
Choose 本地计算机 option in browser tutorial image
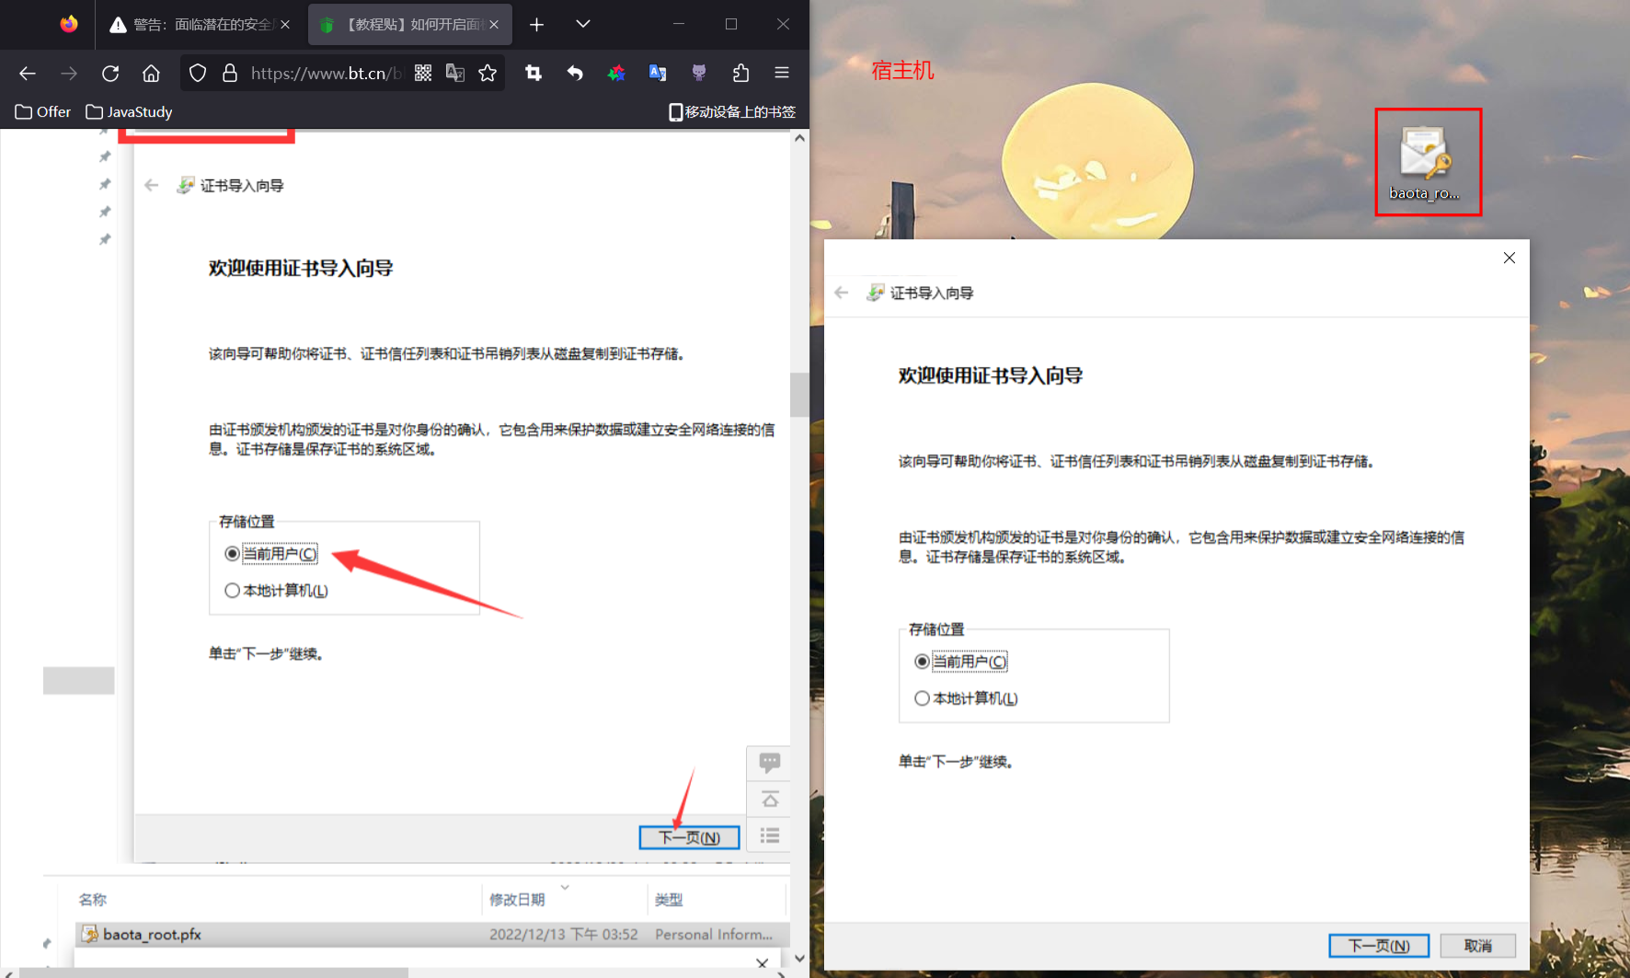[x=233, y=591]
